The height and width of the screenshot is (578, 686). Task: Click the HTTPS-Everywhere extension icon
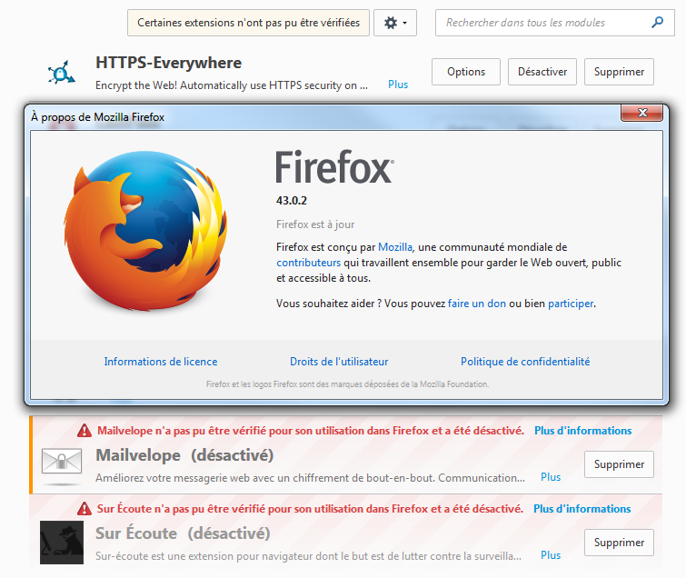click(x=61, y=73)
